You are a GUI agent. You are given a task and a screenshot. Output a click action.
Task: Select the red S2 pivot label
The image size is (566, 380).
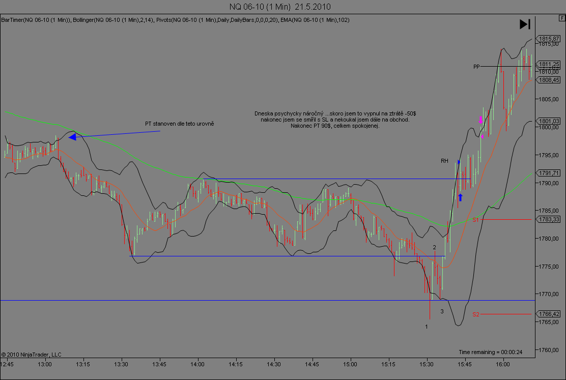tap(476, 314)
